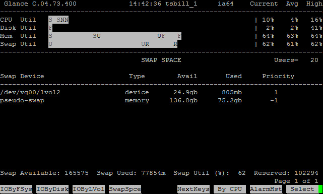Click the Swap Device column header
Image resolution: width=323 pixels, height=194 pixels.
click(x=22, y=76)
